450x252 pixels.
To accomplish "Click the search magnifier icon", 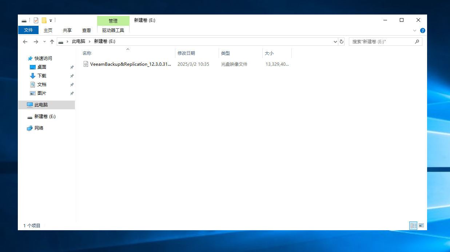I will [x=418, y=42].
